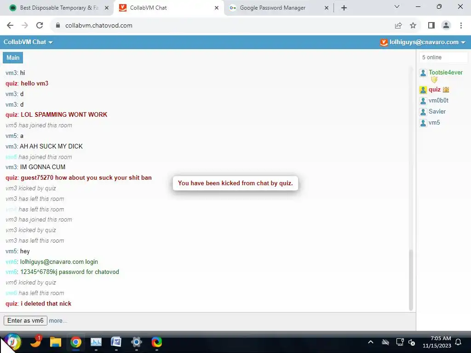471x353 pixels.
Task: Close the Google Password Manager tab
Action: [x=327, y=8]
